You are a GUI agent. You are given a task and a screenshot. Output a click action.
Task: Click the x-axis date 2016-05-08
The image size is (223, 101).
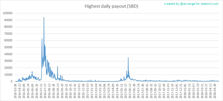[24, 91]
